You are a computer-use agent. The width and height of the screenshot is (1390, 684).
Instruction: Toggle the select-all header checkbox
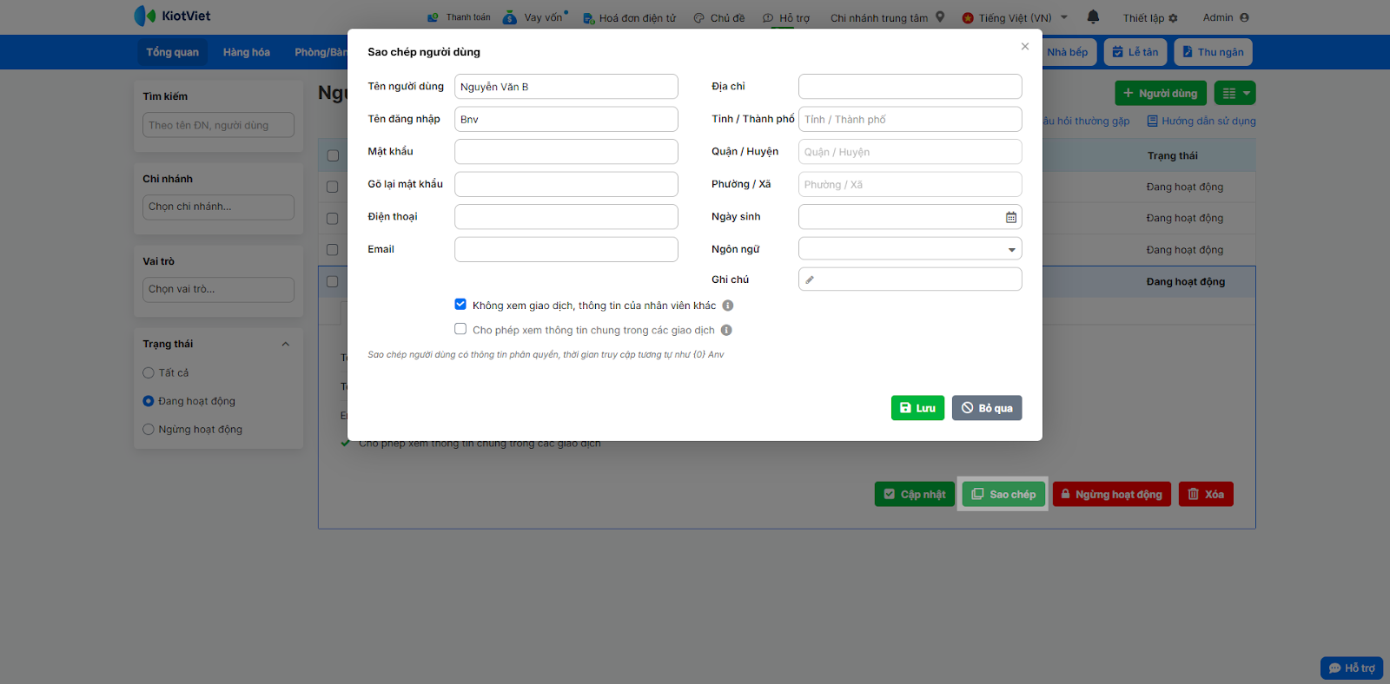click(x=333, y=156)
